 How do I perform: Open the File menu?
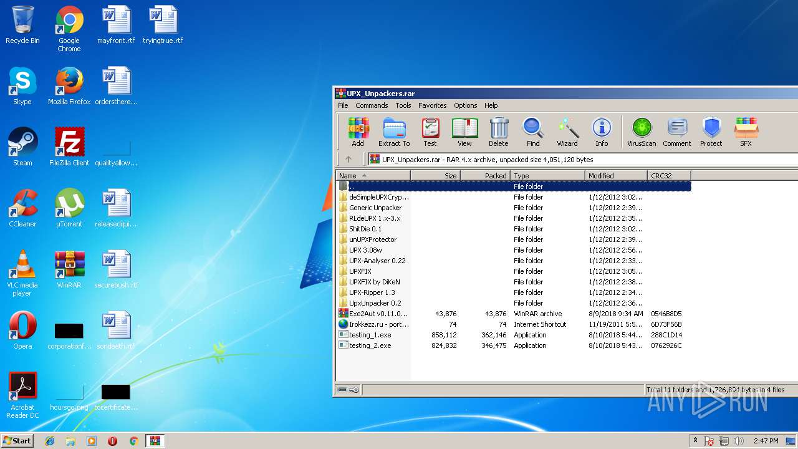coord(343,105)
